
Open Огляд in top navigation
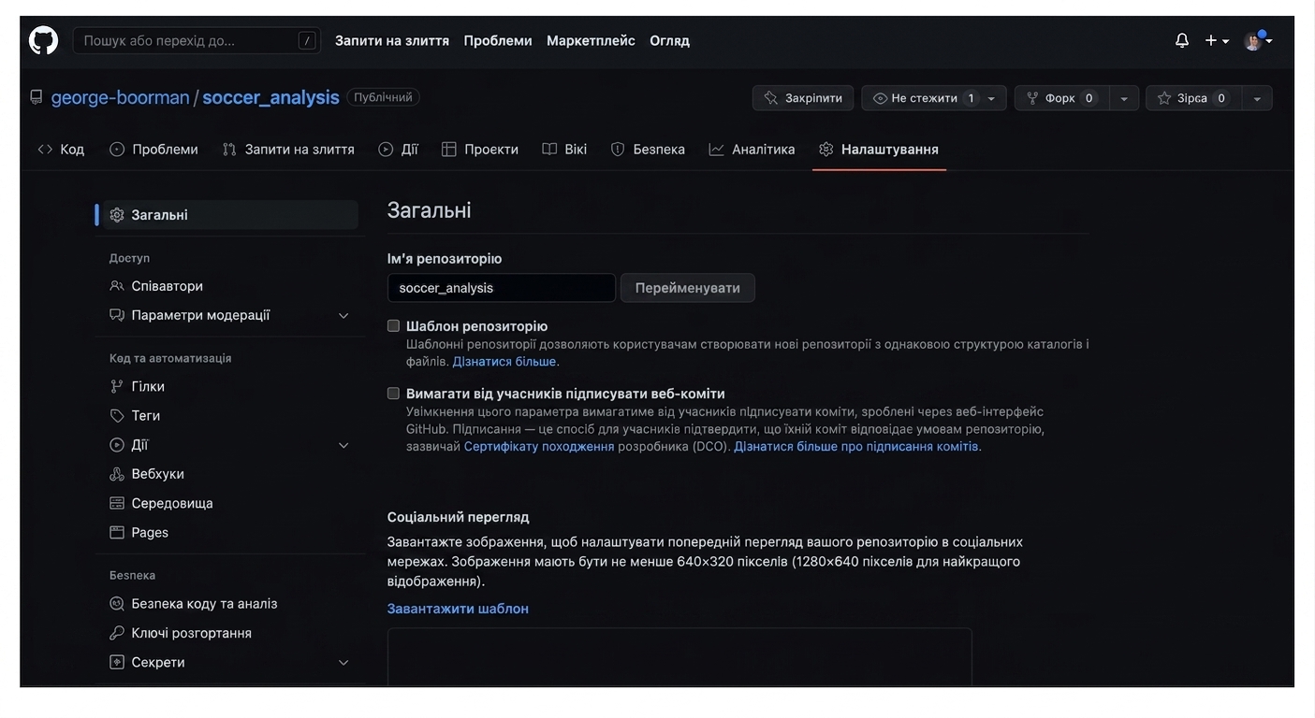tap(669, 40)
